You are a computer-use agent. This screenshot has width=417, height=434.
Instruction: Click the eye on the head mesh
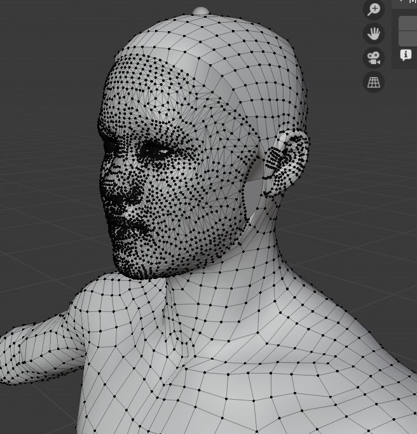coord(157,151)
